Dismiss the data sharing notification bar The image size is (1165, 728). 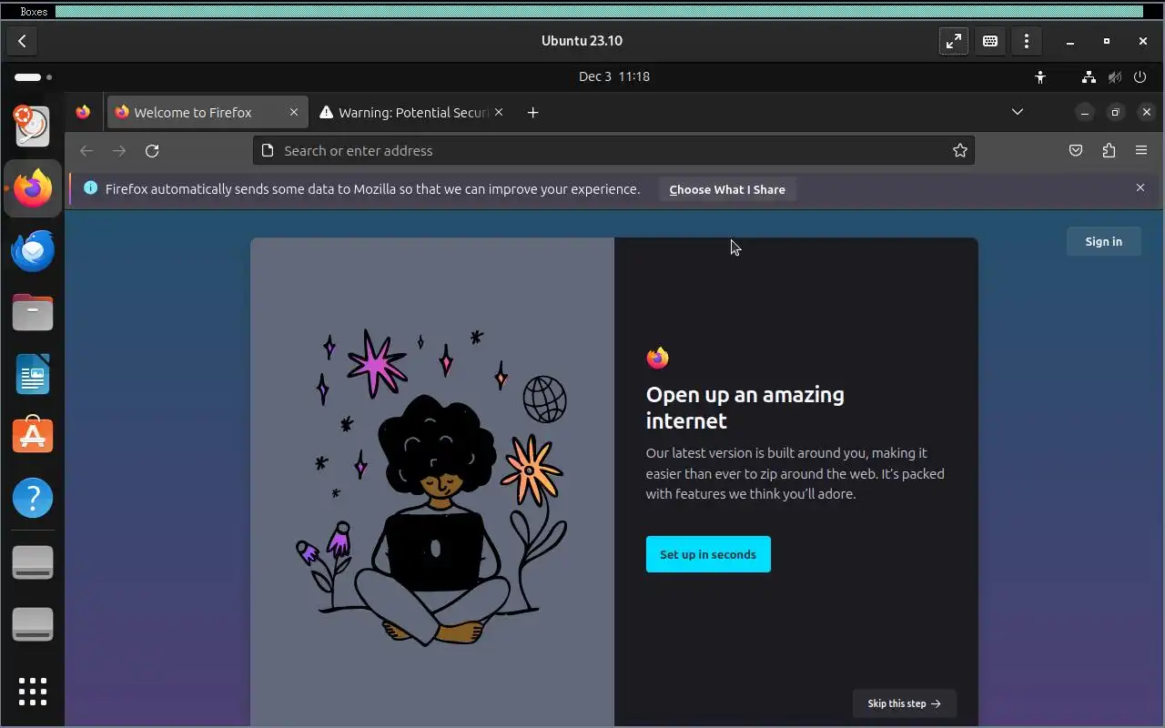(x=1140, y=187)
